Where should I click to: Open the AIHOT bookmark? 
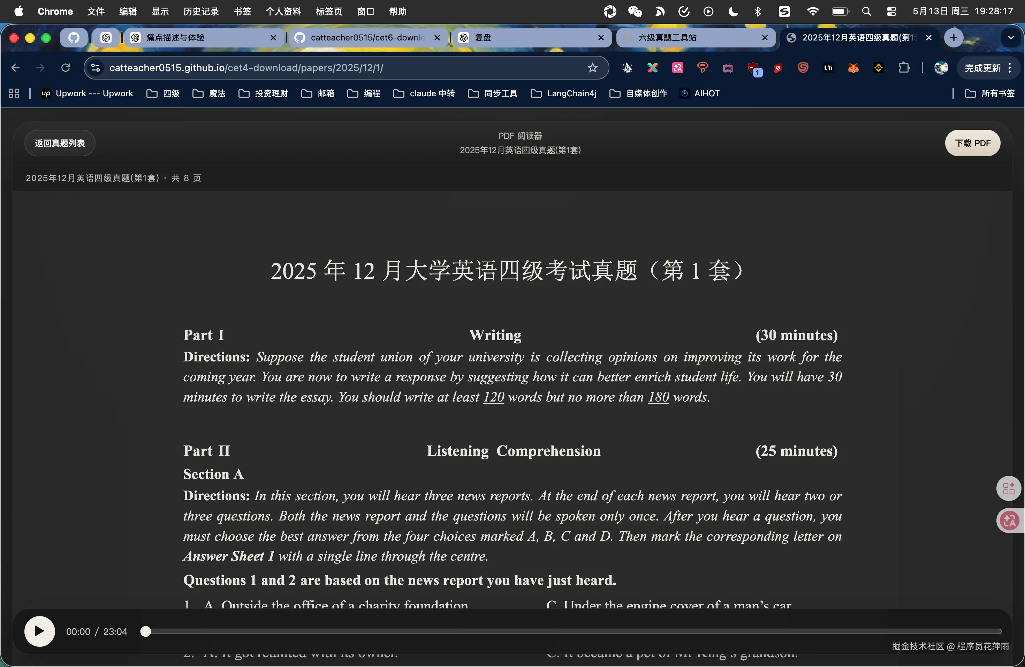699,93
